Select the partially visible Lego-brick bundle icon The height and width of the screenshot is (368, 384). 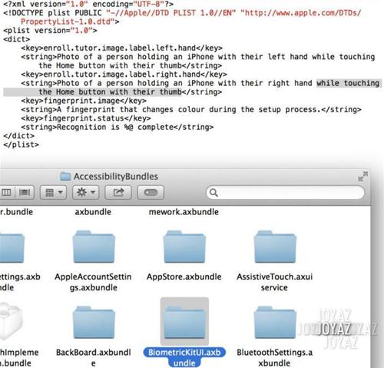(x=10, y=320)
